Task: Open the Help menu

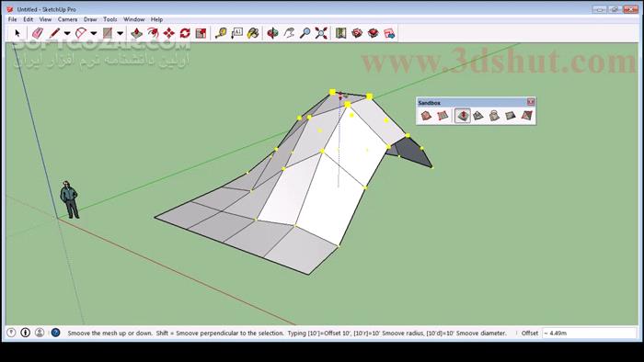Action: pyautogui.click(x=156, y=19)
